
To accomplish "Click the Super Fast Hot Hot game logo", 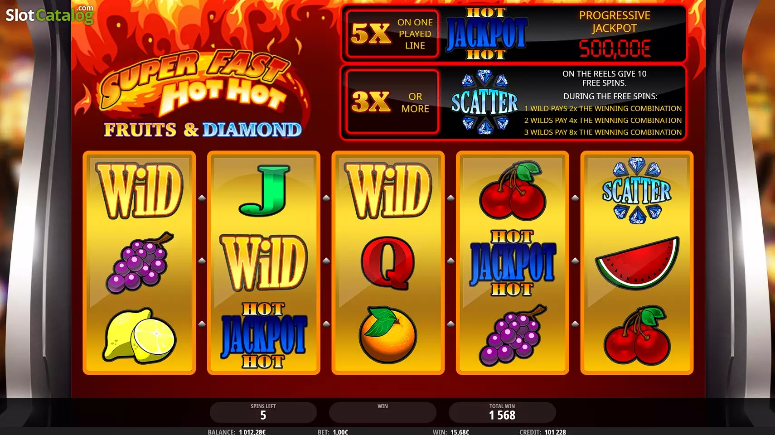I will pos(199,93).
